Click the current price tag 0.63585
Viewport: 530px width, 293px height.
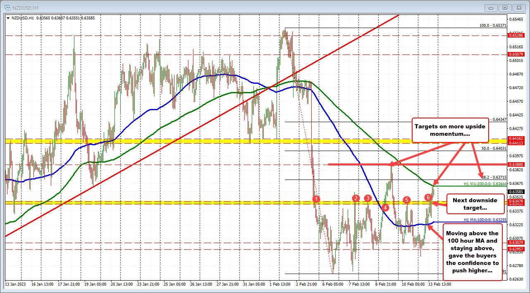coord(516,191)
